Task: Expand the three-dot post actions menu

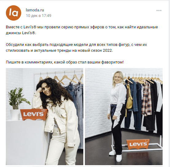Action: click(x=159, y=10)
